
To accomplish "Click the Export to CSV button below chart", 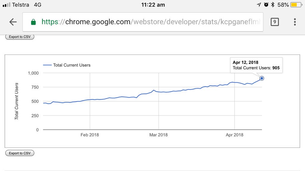I will pos(20,153).
